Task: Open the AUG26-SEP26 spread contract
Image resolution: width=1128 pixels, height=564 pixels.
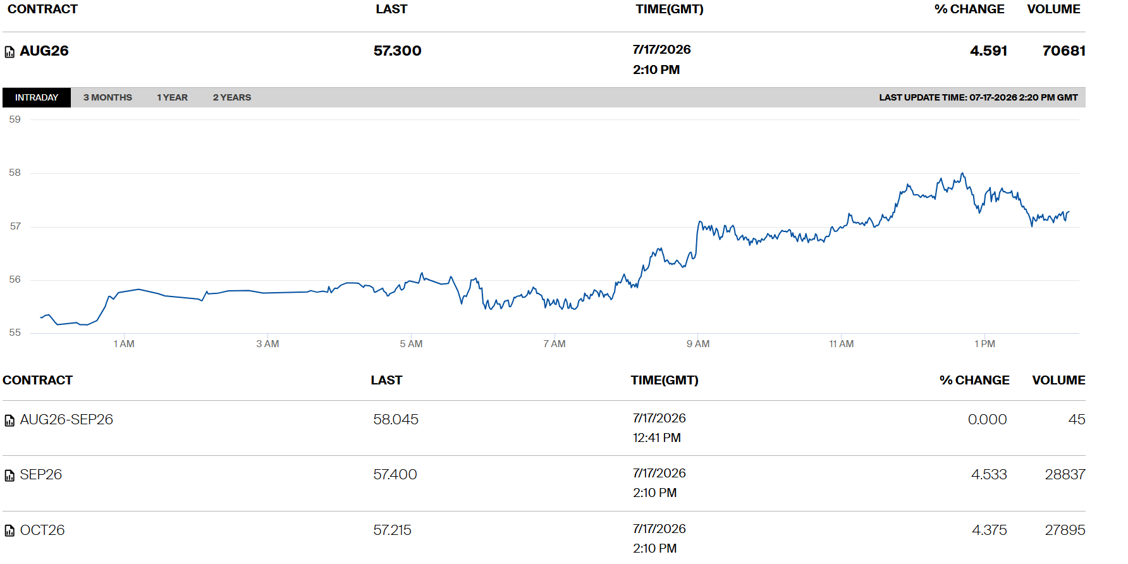Action: 66,419
